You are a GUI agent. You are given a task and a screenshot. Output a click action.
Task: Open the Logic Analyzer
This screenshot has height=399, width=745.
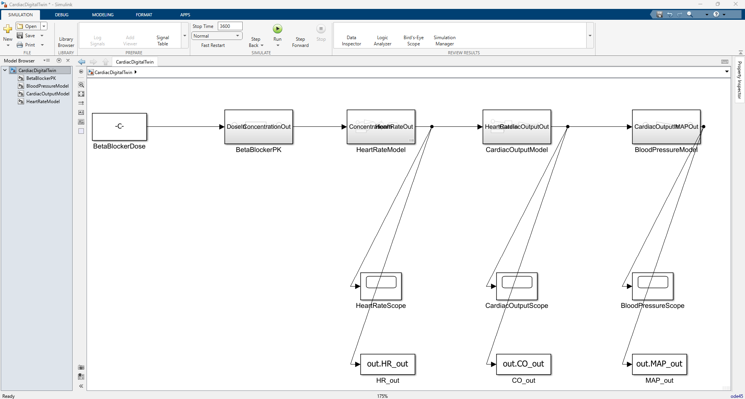382,40
